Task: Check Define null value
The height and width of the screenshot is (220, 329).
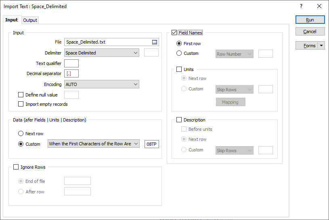Action: pyautogui.click(x=21, y=95)
